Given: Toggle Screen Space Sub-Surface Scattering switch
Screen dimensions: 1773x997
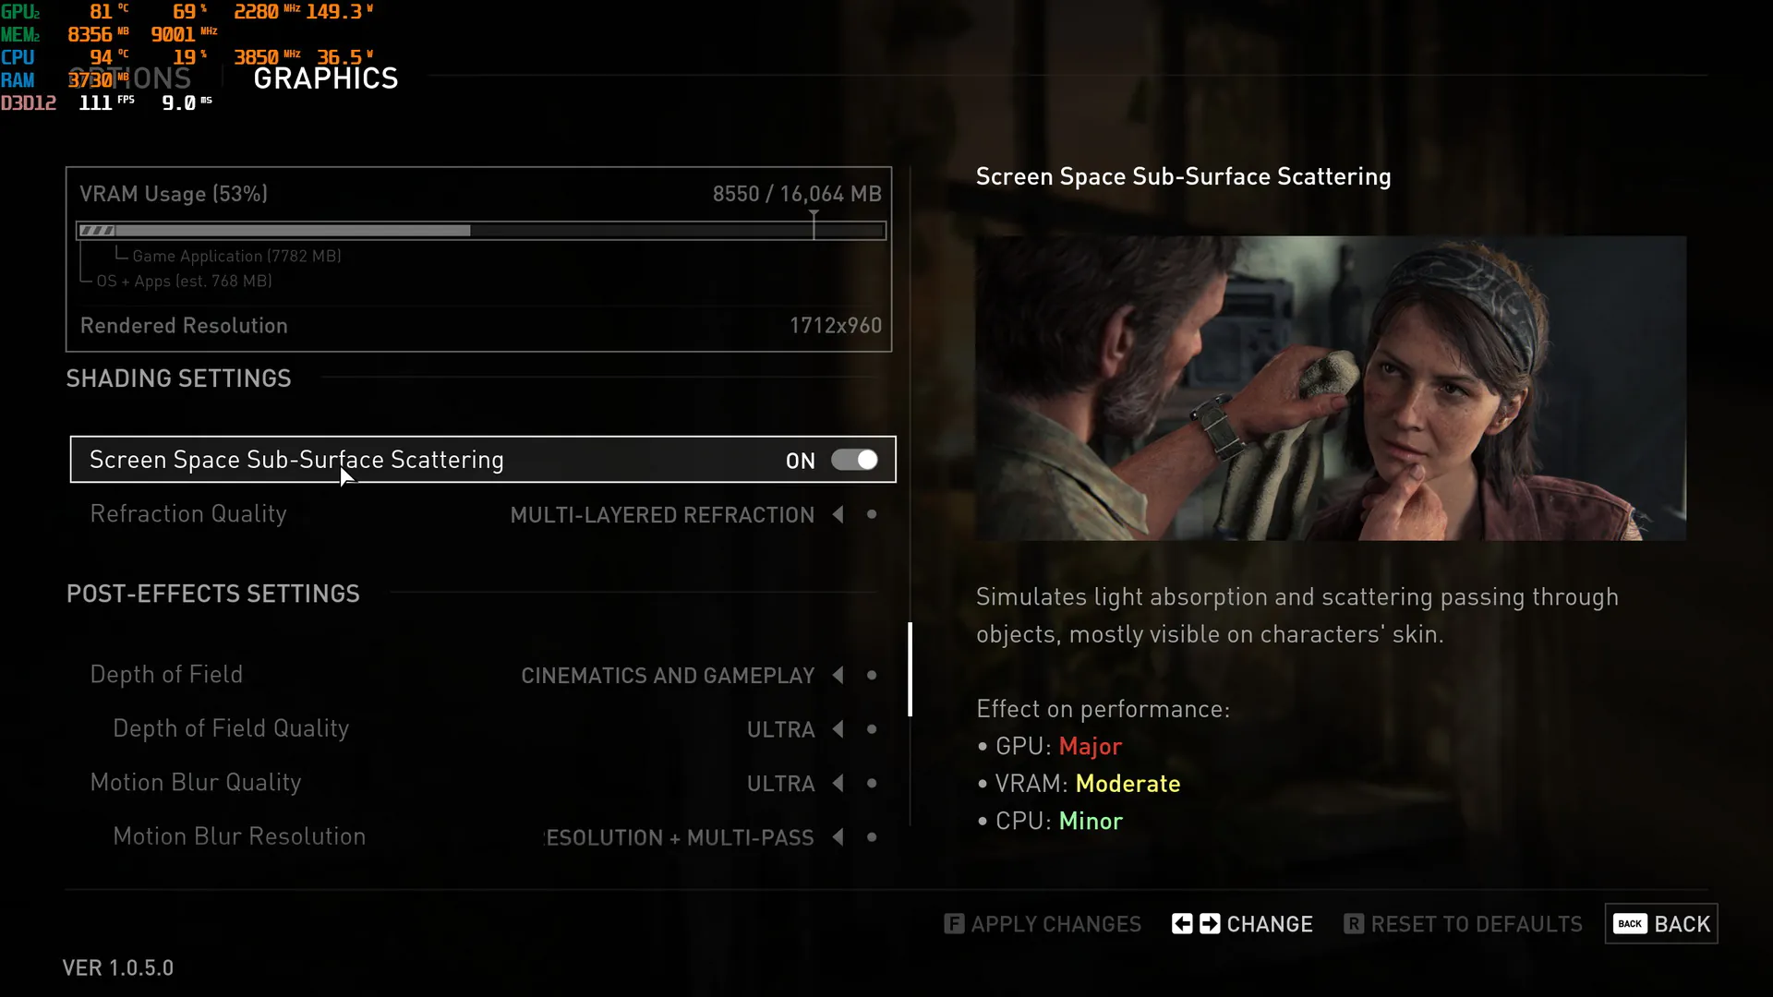Looking at the screenshot, I should pos(854,460).
